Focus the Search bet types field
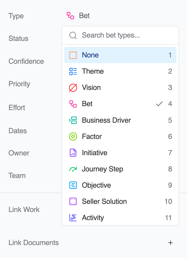The width and height of the screenshot is (187, 258). 126,35
